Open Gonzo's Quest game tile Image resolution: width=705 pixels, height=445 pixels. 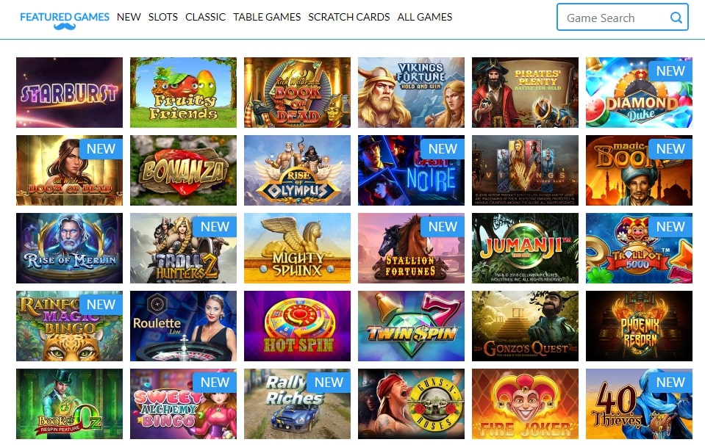pos(525,326)
